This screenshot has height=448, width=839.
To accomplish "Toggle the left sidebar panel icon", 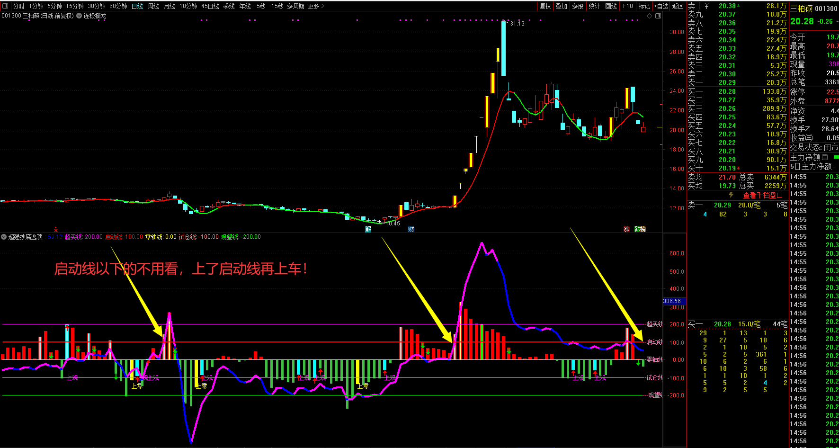I will [6, 6].
